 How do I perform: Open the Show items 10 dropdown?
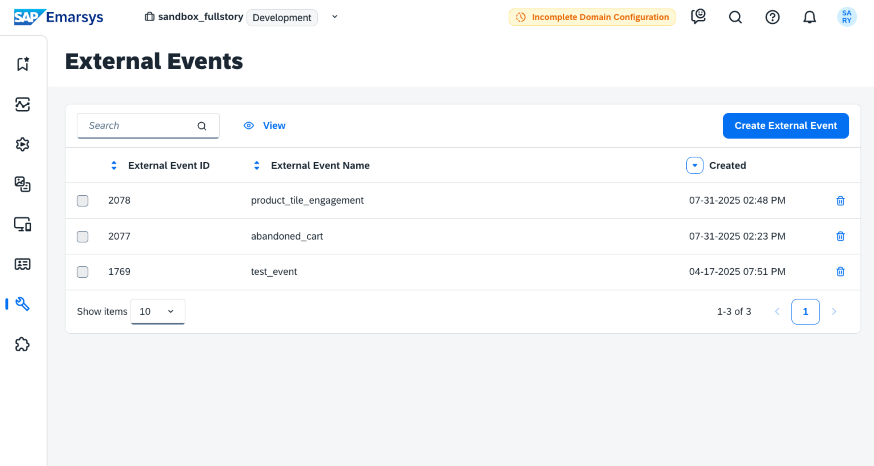pos(158,311)
